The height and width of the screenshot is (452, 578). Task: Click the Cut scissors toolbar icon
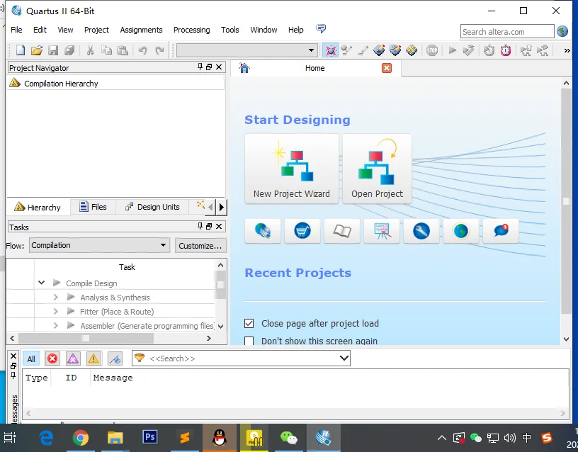click(x=90, y=50)
